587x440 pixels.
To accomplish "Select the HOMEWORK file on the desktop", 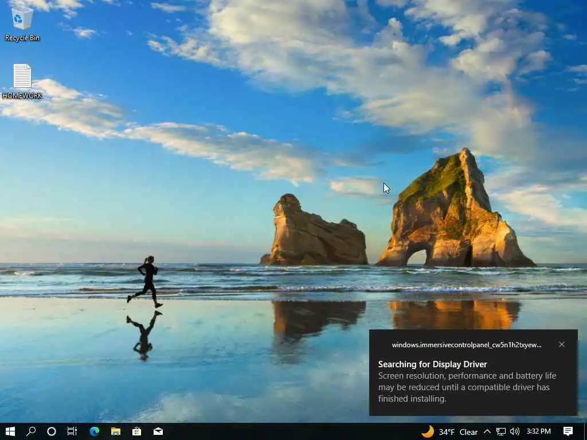I will pos(22,81).
